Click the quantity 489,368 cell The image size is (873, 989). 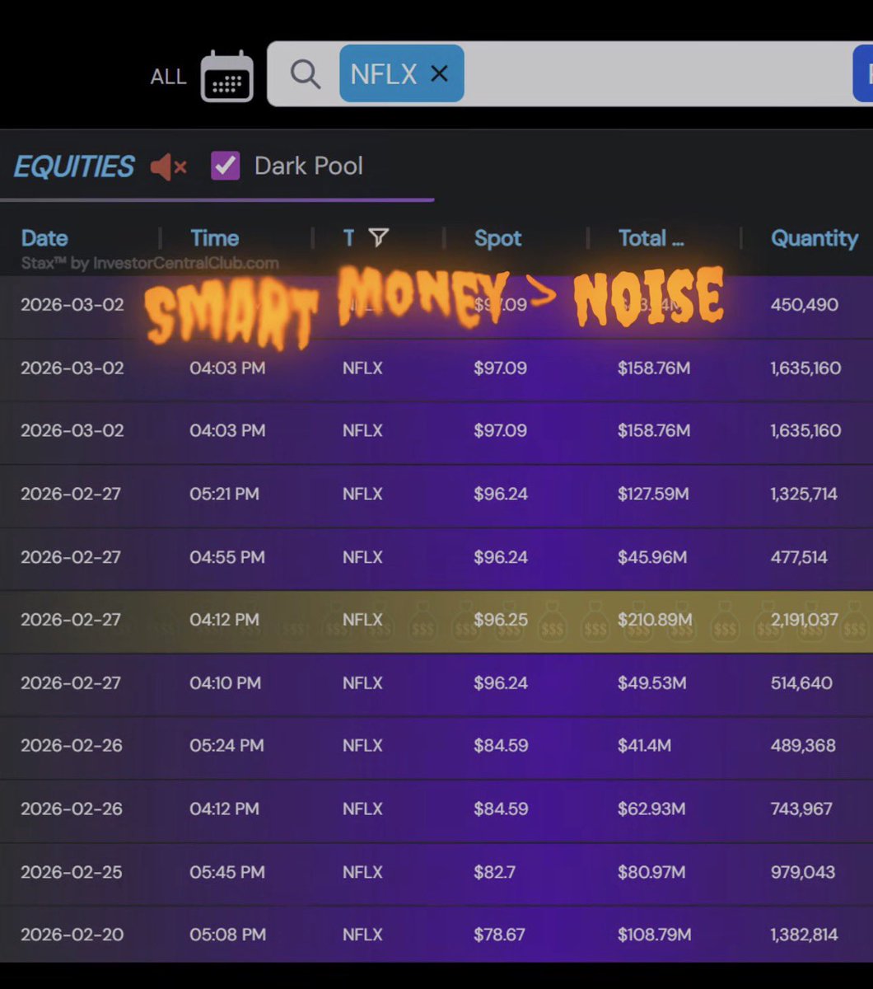pos(803,745)
